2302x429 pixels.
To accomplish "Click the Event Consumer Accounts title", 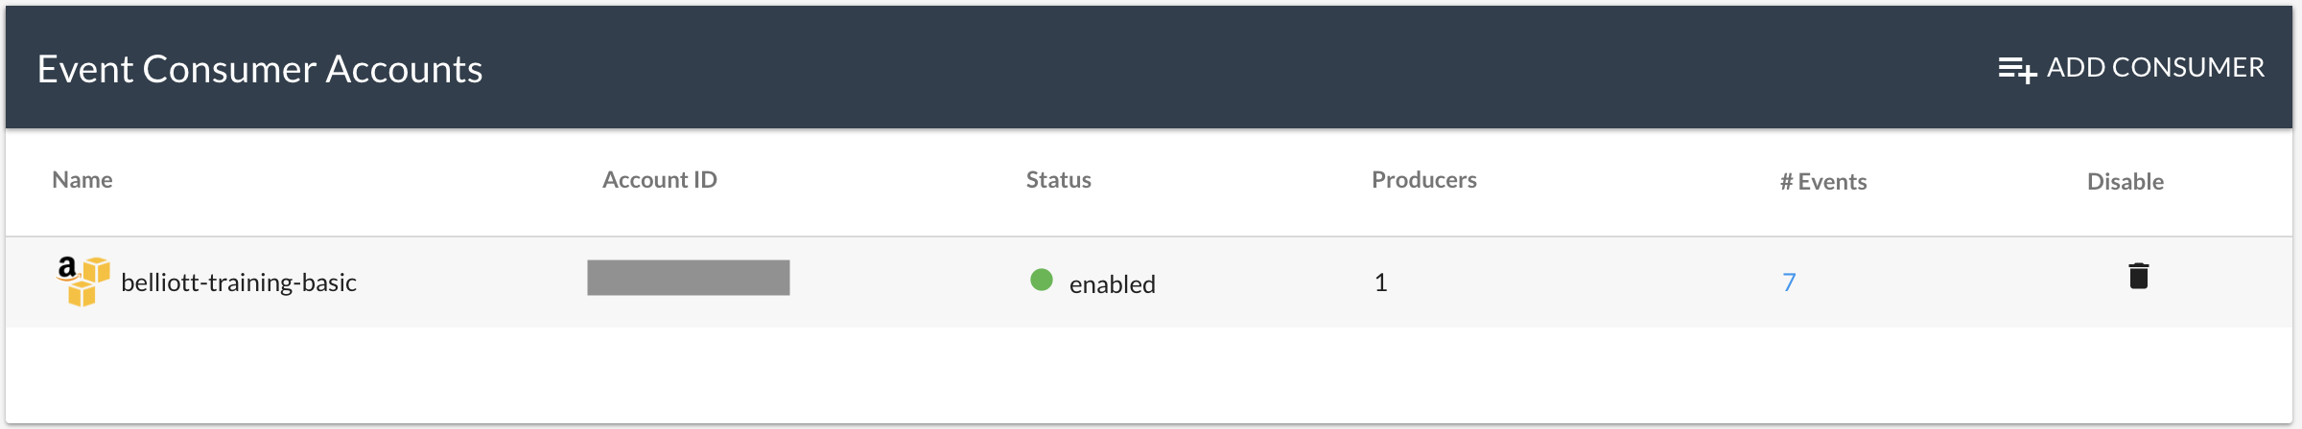I will point(260,69).
